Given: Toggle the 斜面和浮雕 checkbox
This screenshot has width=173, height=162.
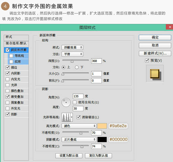Looking at the screenshot, I should click(x=7, y=50).
